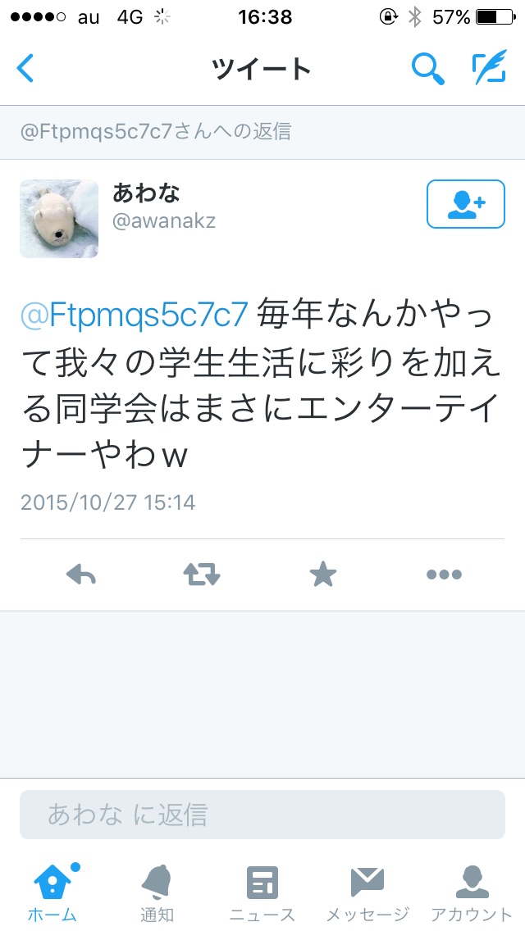This screenshot has height=931, width=525.
Task: Open the @awanakz profile handle
Action: 164,221
